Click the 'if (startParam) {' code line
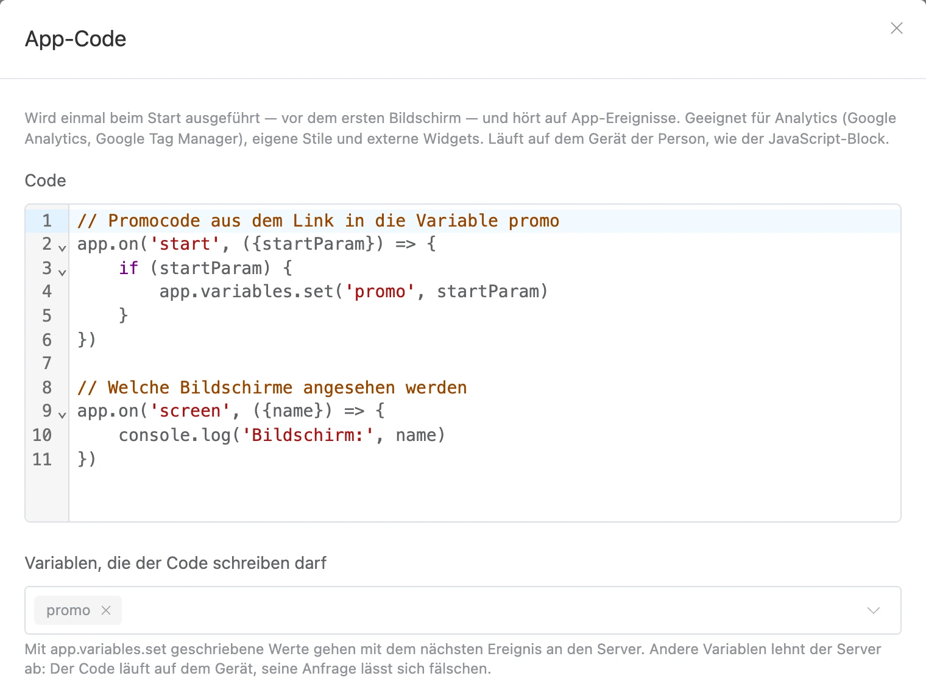926x698 pixels. tap(206, 268)
